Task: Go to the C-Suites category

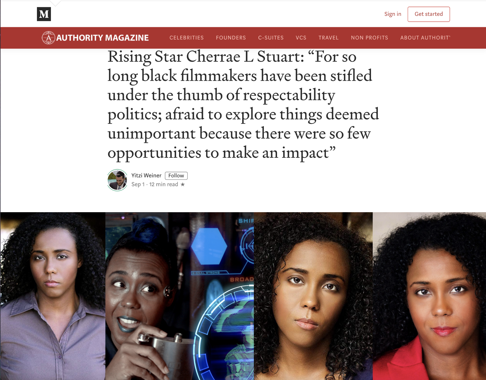Action: (x=271, y=38)
